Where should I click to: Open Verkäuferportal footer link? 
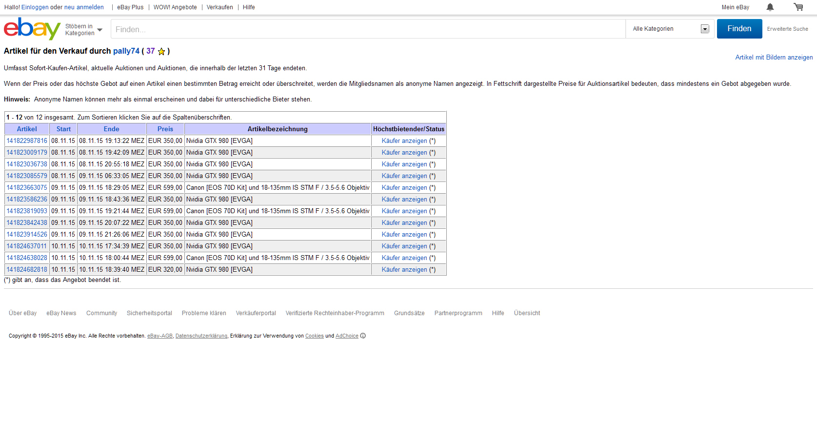(256, 313)
